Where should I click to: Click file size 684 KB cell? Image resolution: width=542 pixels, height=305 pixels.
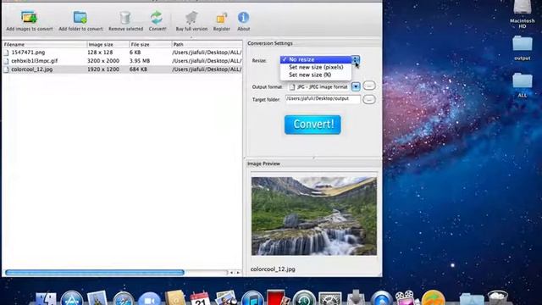tap(138, 69)
